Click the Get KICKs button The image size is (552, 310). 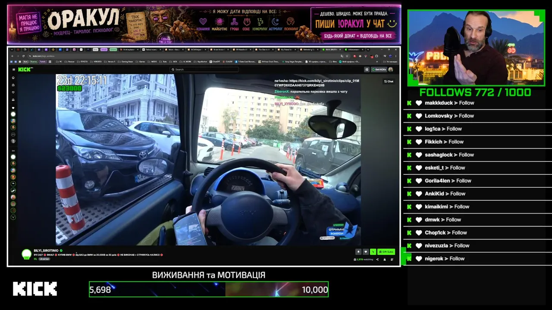pyautogui.click(x=379, y=69)
